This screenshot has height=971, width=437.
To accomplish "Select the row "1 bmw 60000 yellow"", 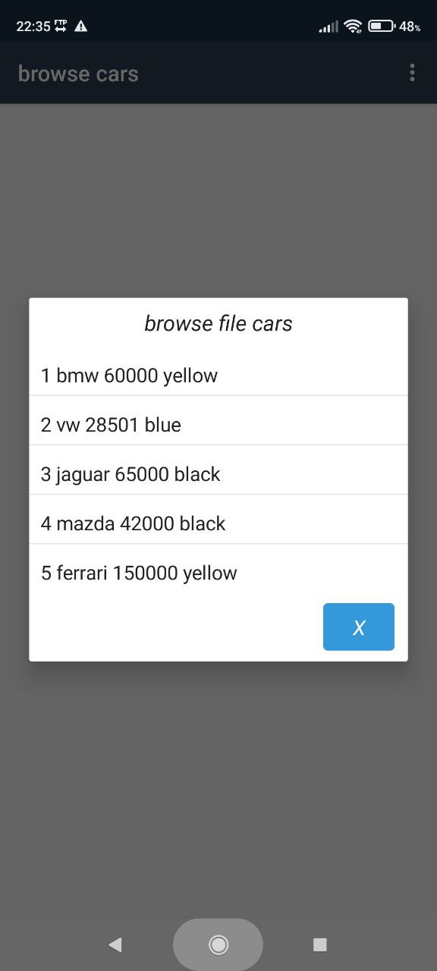I will (218, 376).
